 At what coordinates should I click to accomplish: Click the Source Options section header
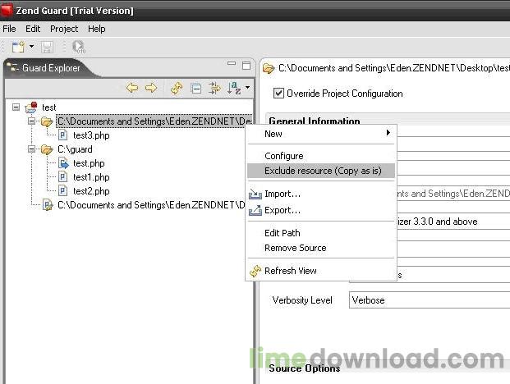click(305, 368)
